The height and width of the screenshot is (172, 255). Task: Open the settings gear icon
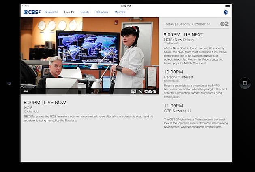tap(225, 12)
